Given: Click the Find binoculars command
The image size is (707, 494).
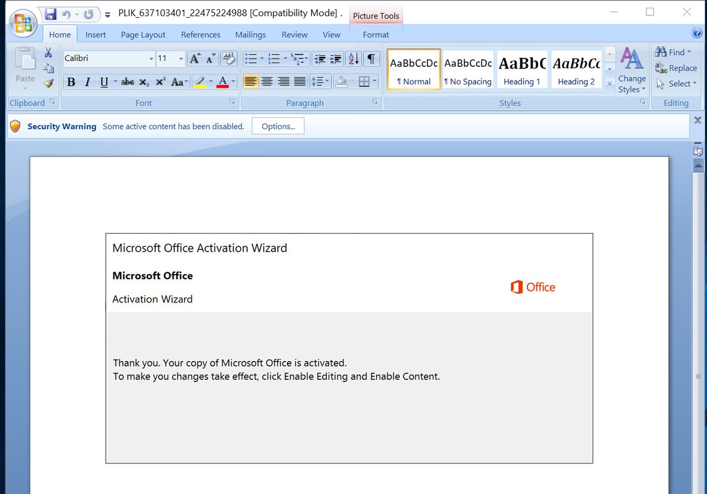Looking at the screenshot, I should tap(673, 52).
